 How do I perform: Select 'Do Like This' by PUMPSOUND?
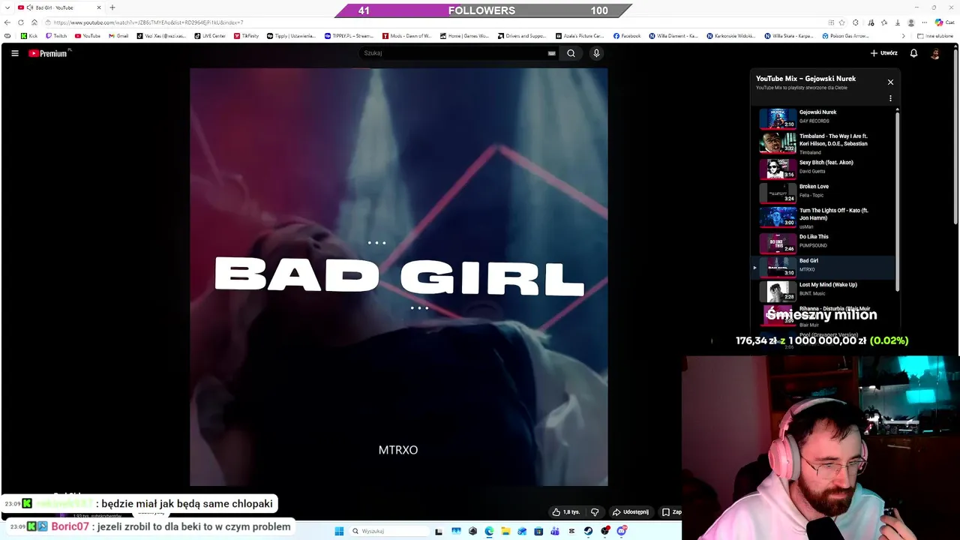(824, 242)
